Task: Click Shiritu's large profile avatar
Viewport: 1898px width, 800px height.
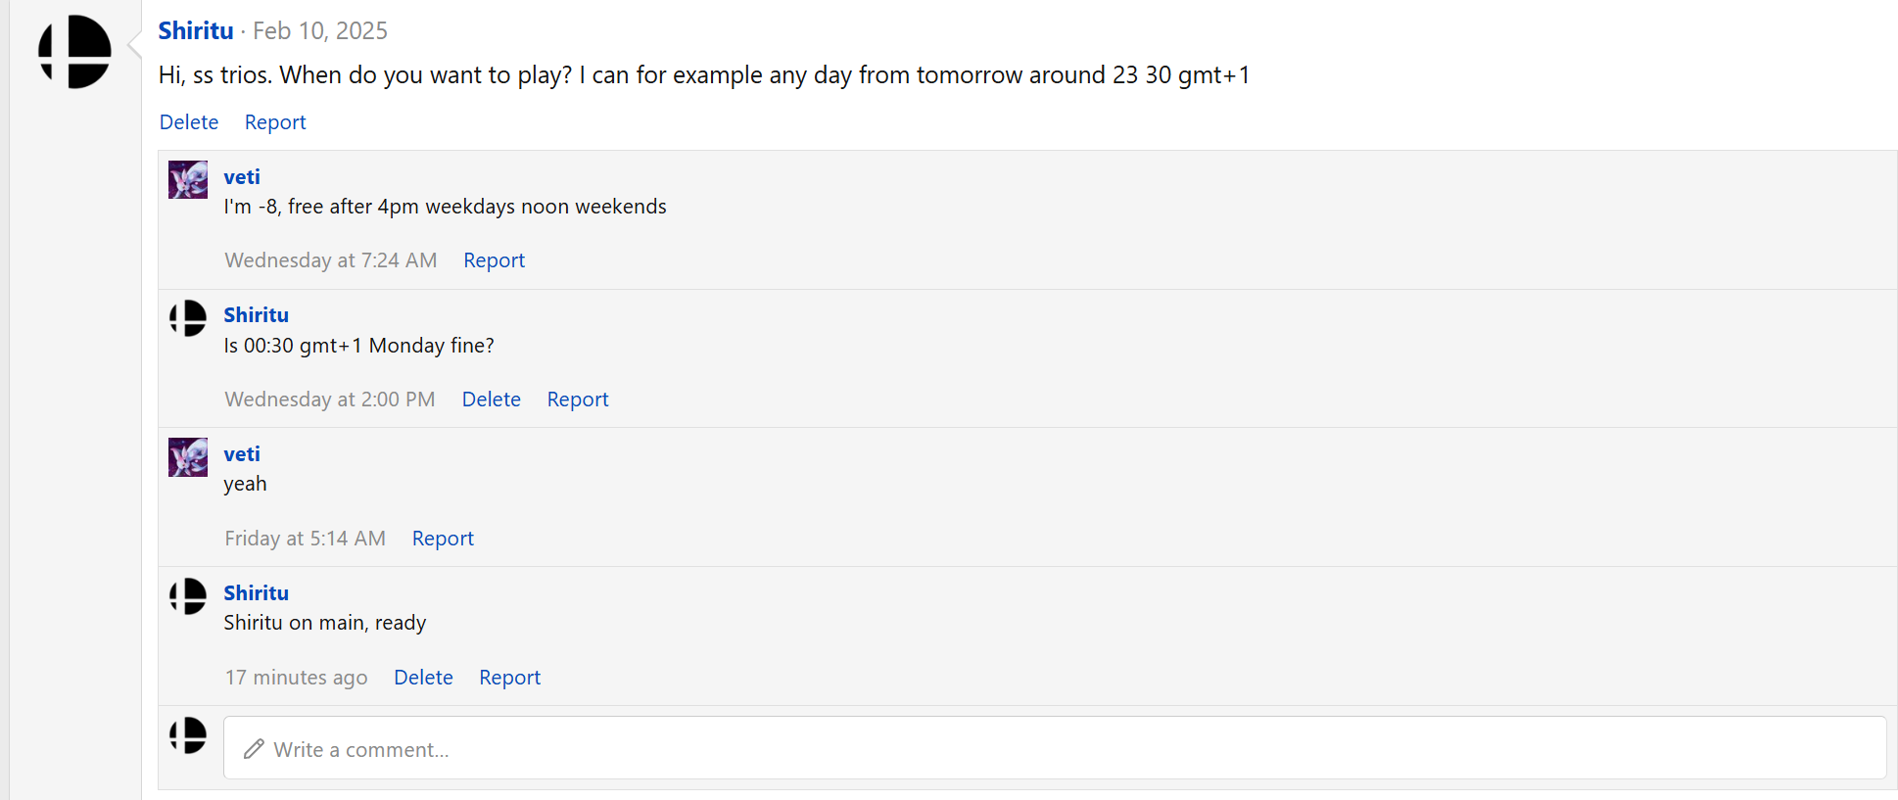Action: (74, 52)
